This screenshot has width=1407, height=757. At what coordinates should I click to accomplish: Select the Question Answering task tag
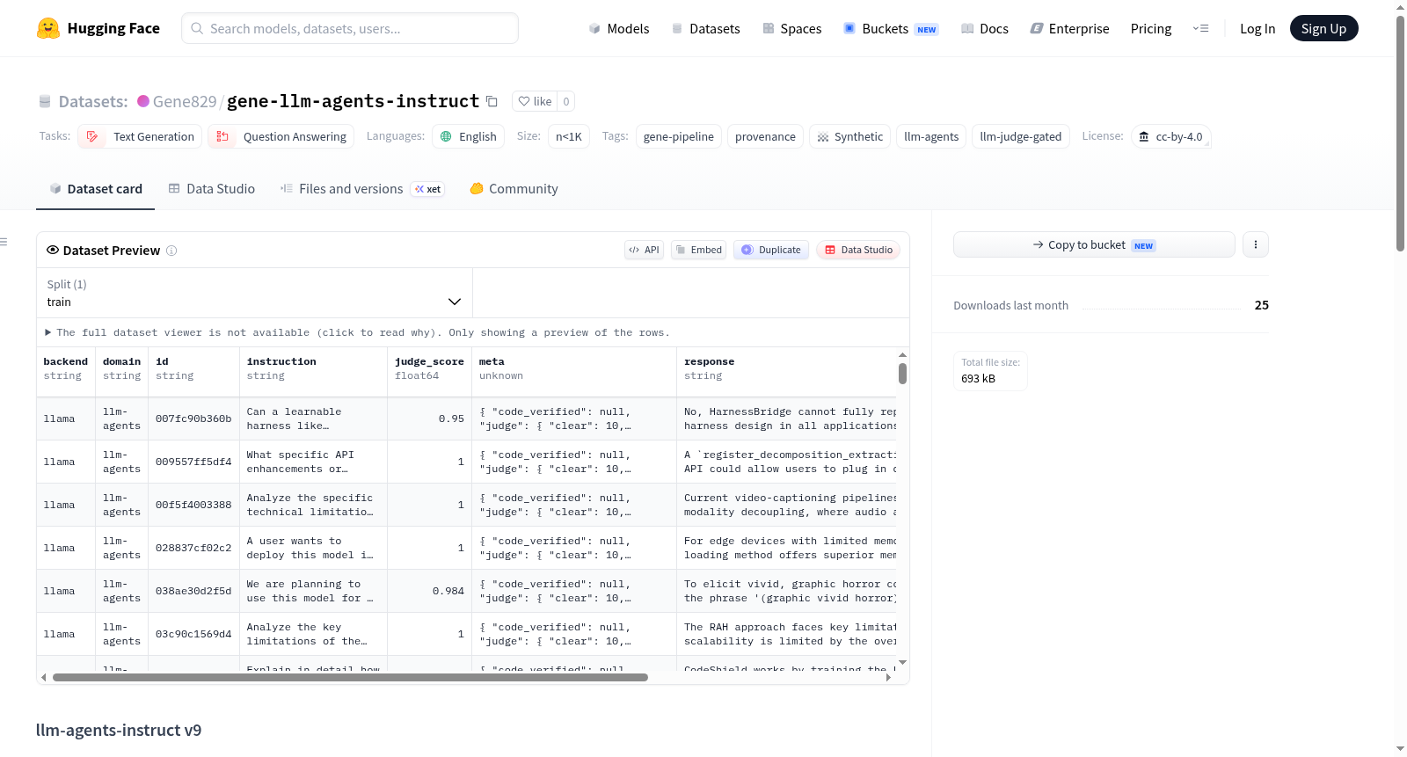pos(281,136)
